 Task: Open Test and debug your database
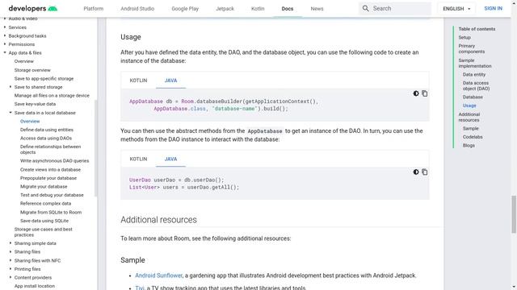click(52, 195)
